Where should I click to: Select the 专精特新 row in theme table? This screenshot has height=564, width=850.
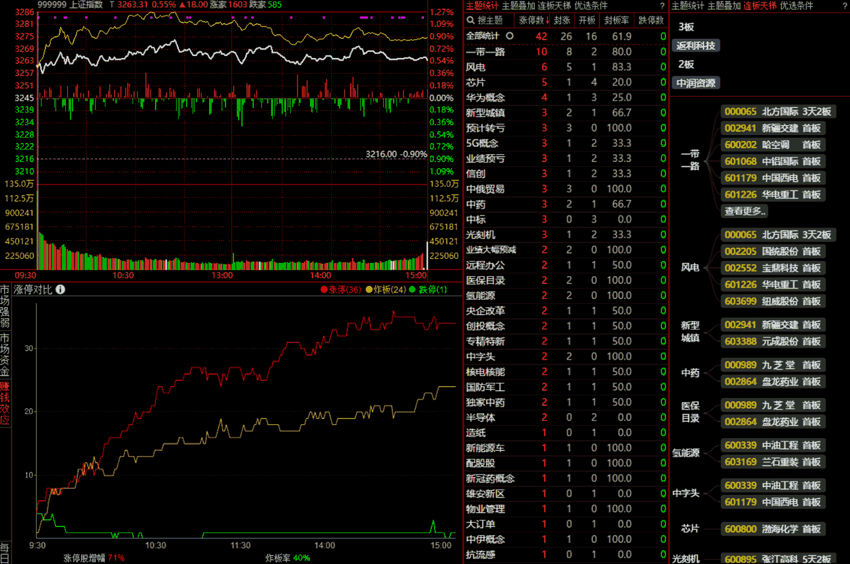click(x=566, y=341)
